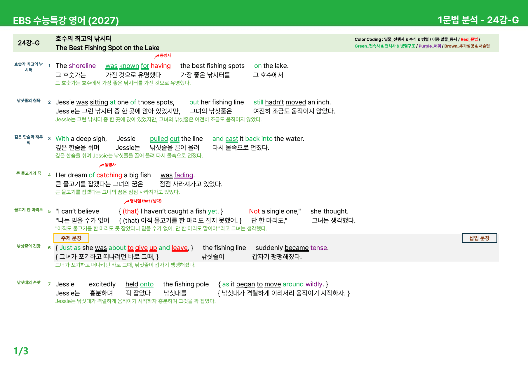Click the header text '1문법 분석 - 24강-G'
This screenshot has height=373, width=528.
coord(478,20)
